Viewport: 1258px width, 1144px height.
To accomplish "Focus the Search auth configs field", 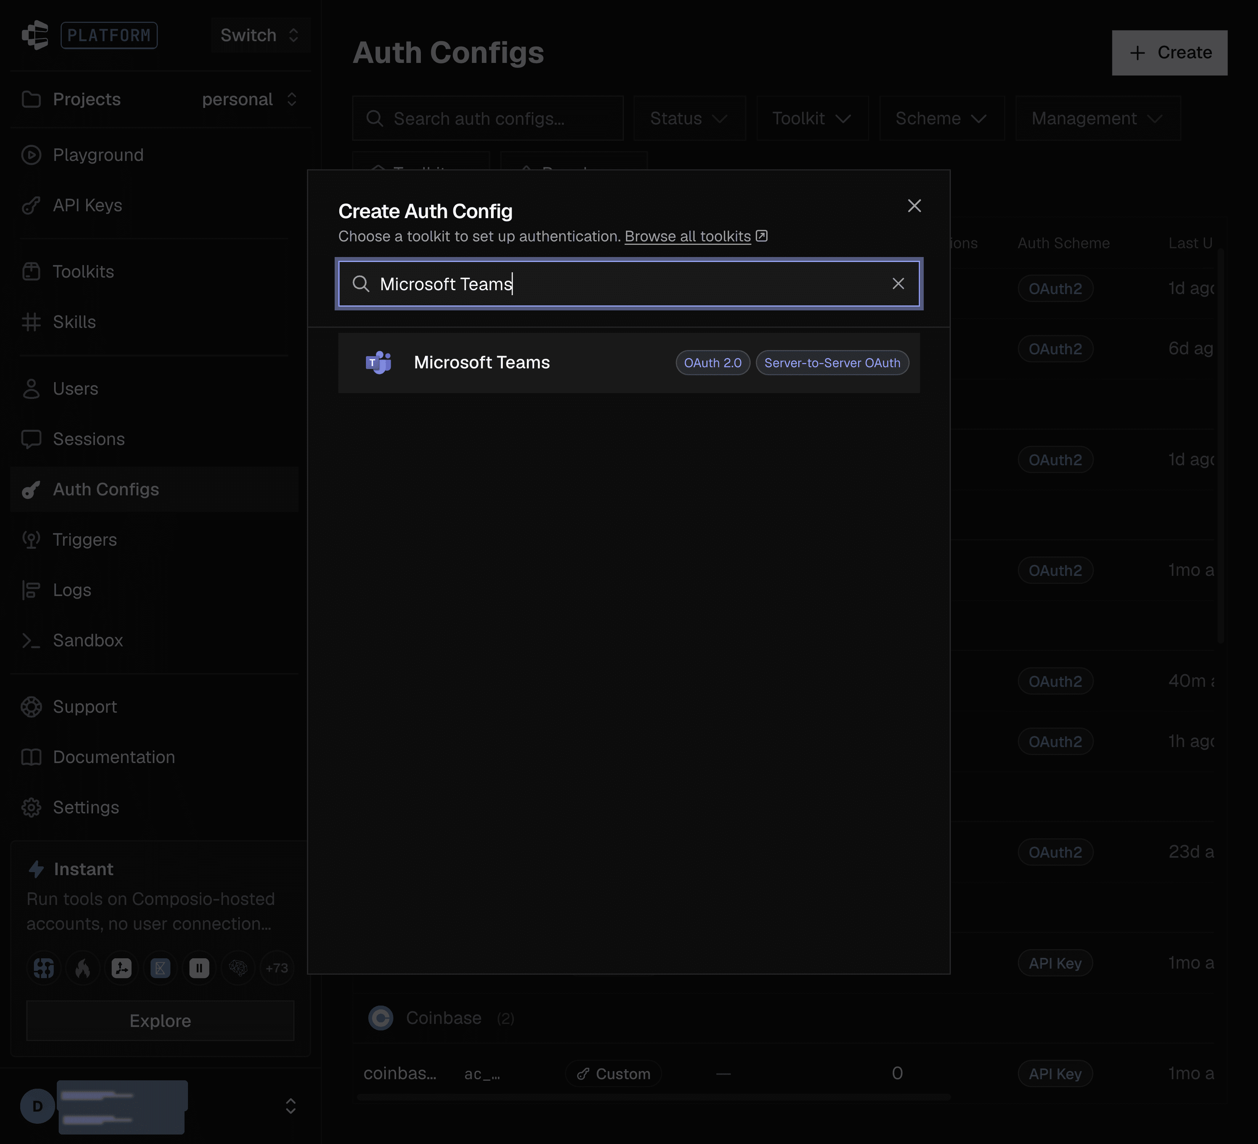I will [488, 119].
